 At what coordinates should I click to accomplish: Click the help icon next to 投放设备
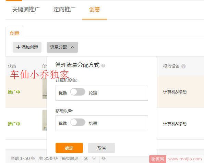pyautogui.click(x=183, y=66)
